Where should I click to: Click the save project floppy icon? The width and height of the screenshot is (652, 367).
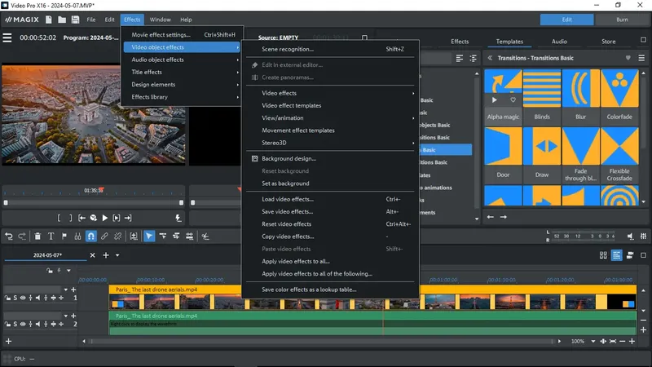pyautogui.click(x=73, y=19)
